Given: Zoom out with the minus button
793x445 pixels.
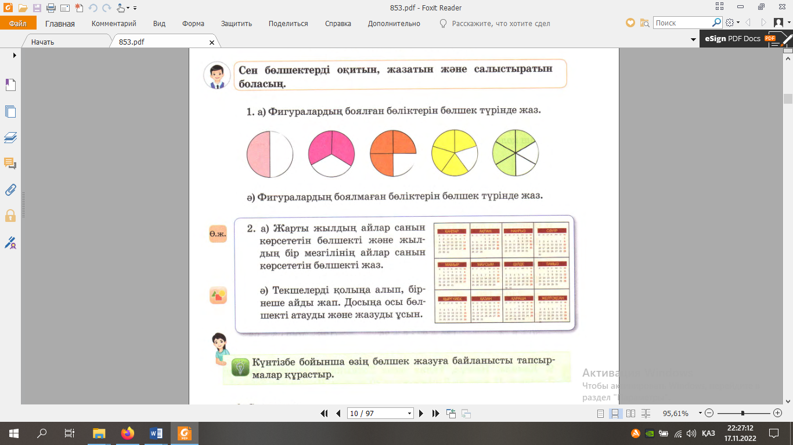Looking at the screenshot, I should [x=709, y=413].
